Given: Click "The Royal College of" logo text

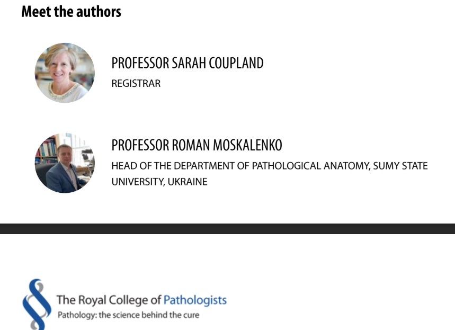Looking at the screenshot, I should tap(109, 300).
